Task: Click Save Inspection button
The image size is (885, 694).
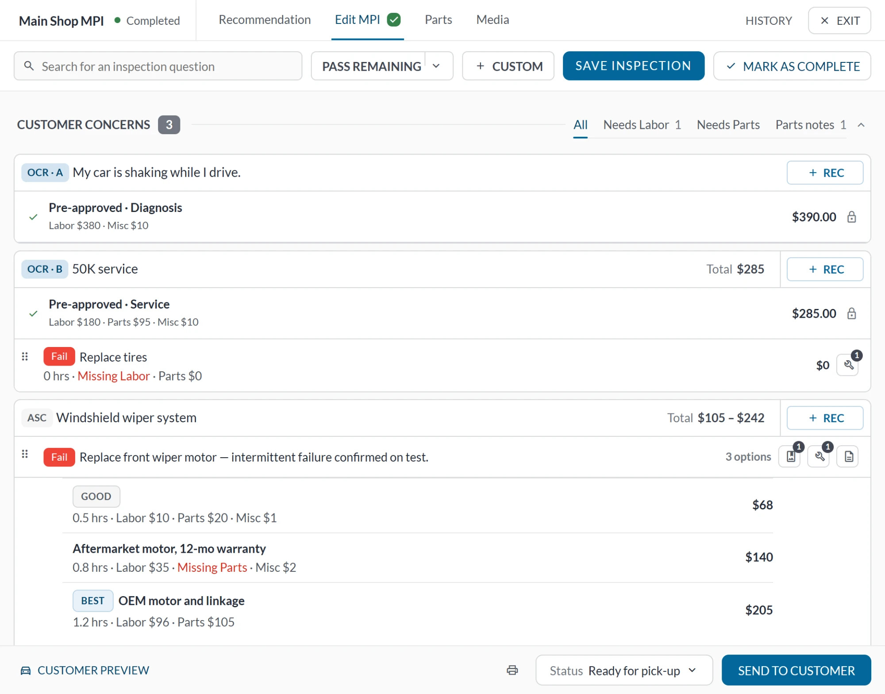Action: tap(633, 66)
